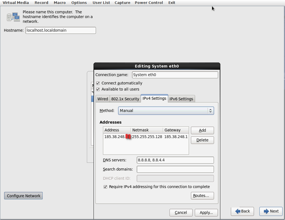Open the Power Control menu
Screen dimensions: 285x220
(x=149, y=2)
